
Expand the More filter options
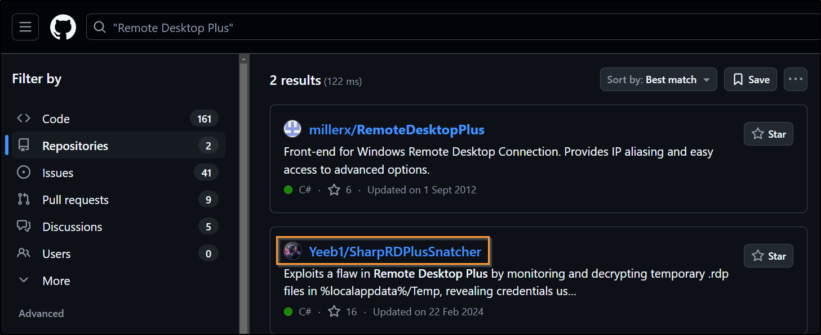56,280
